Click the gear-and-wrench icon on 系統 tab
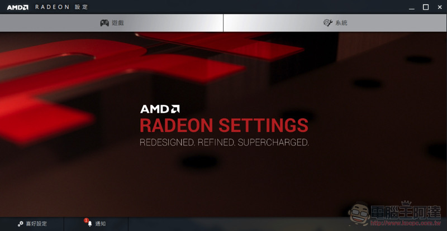This screenshot has height=231, width=447. (328, 23)
